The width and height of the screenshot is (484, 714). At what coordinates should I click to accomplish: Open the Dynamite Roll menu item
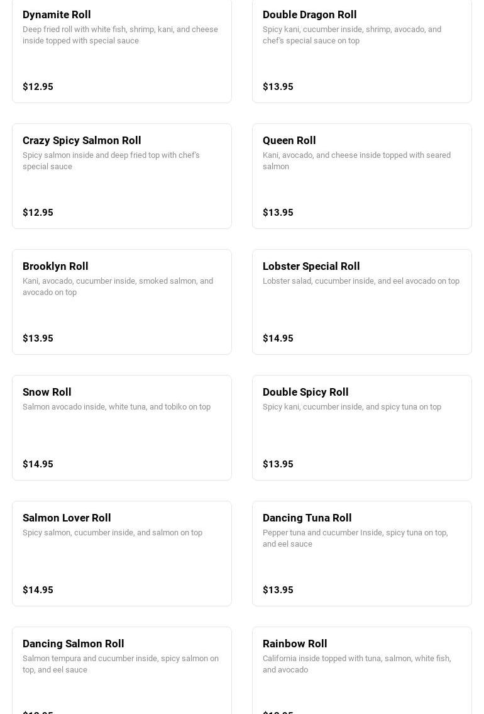click(57, 14)
